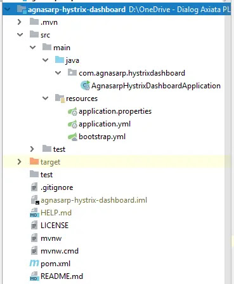Viewport: 234px width, 284px height.
Task: Select the README.md file name
Action: pos(62,276)
